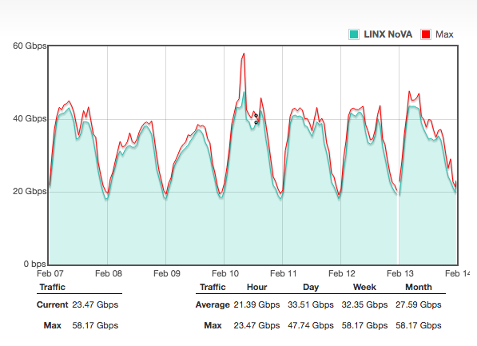Click the daily max 47.74 Gbps
This screenshot has width=477, height=346.
(x=311, y=325)
